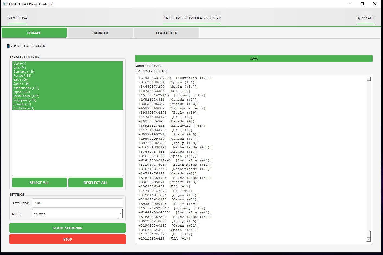Click scrollbar down arrow in leads list
The image size is (383, 255).
coord(368,240)
